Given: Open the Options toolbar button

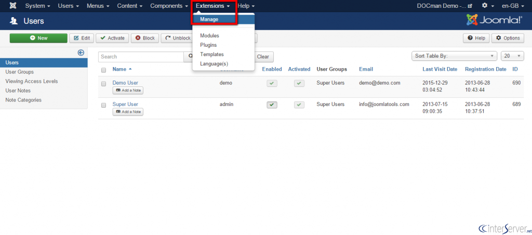Looking at the screenshot, I should (508, 38).
